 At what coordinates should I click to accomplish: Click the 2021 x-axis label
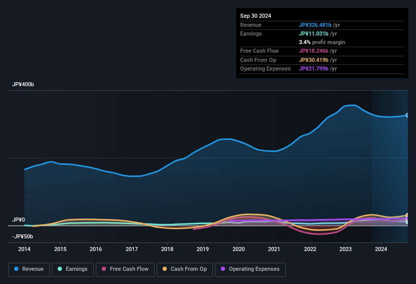click(x=274, y=249)
